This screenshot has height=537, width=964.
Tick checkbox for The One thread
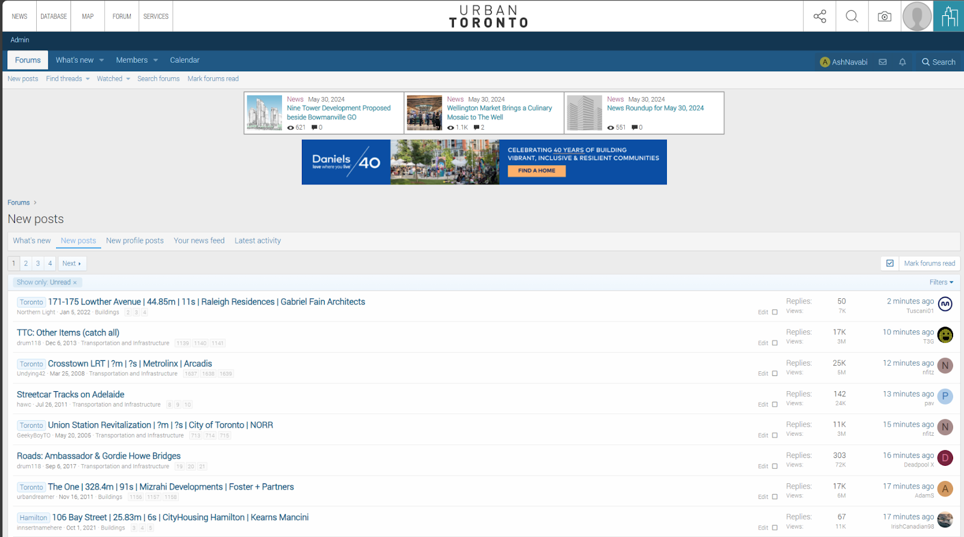pos(775,497)
